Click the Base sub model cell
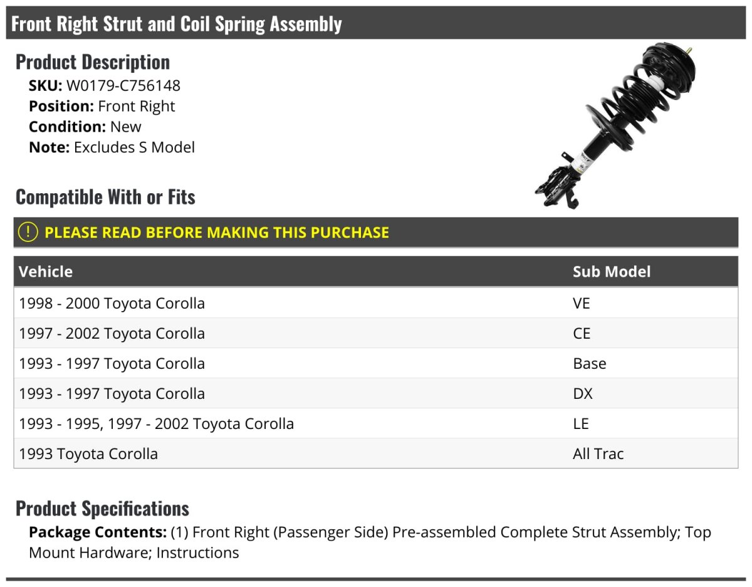The height and width of the screenshot is (587, 752). click(589, 364)
